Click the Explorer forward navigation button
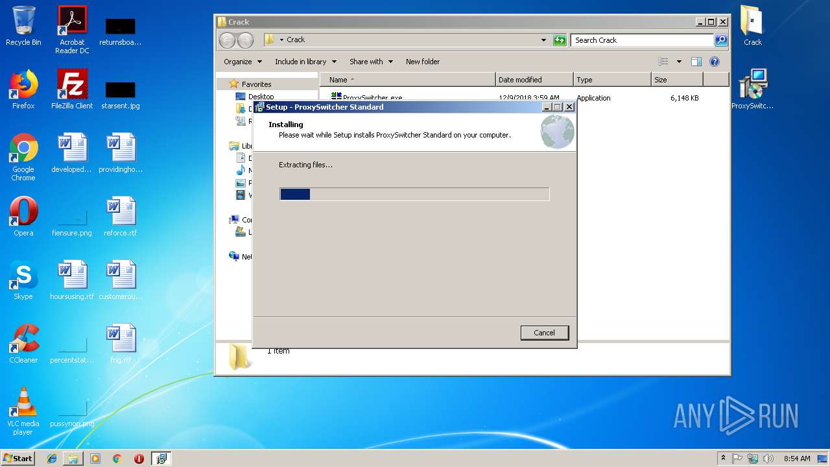Screen dimensions: 830x467 coord(245,40)
